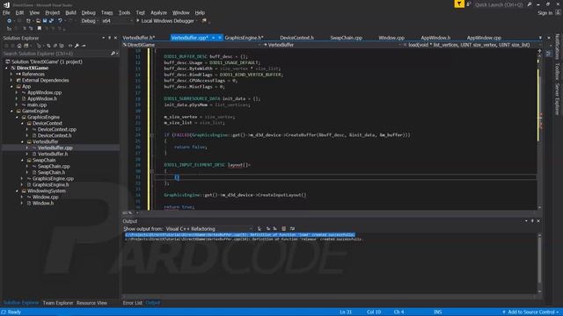Screen dimensions: 563x316
Task: Open the Resource View tab
Action: coord(91,303)
